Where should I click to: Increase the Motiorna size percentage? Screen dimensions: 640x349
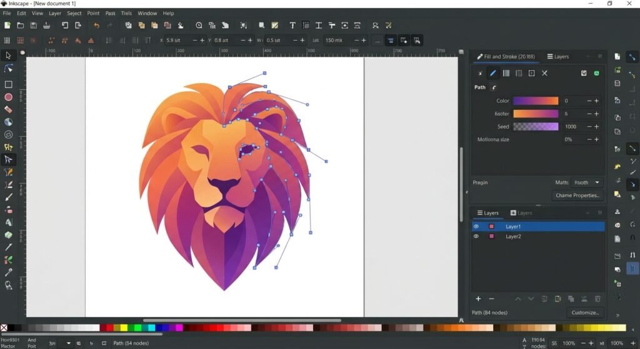tap(597, 139)
